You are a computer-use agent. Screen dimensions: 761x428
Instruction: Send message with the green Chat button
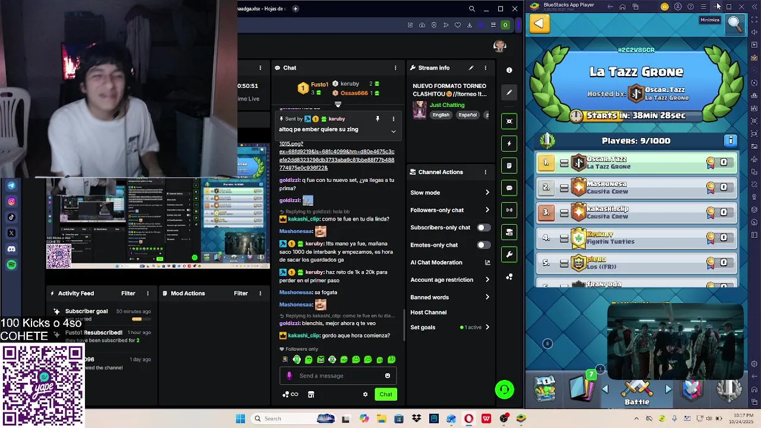coord(386,394)
